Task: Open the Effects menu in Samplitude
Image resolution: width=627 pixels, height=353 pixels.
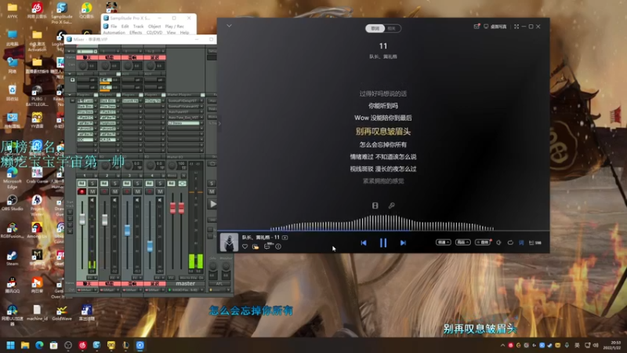Action: pyautogui.click(x=136, y=32)
